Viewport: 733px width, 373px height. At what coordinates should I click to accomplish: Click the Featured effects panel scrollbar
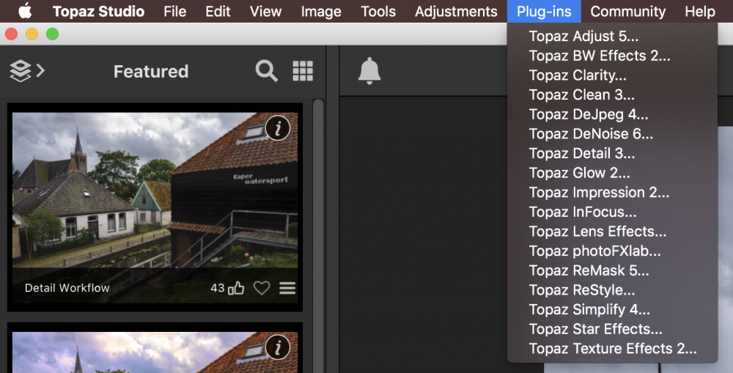(318, 236)
